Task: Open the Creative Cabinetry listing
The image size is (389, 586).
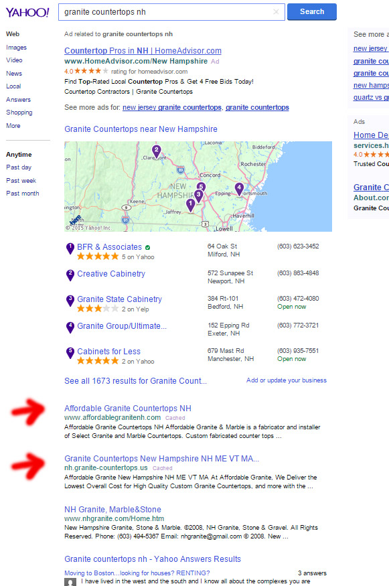Action: [x=111, y=274]
